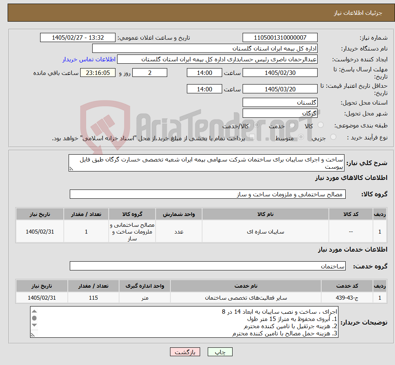The width and height of the screenshot is (395, 365).
Task: Click goods table header نام کالا
Action: [265, 214]
